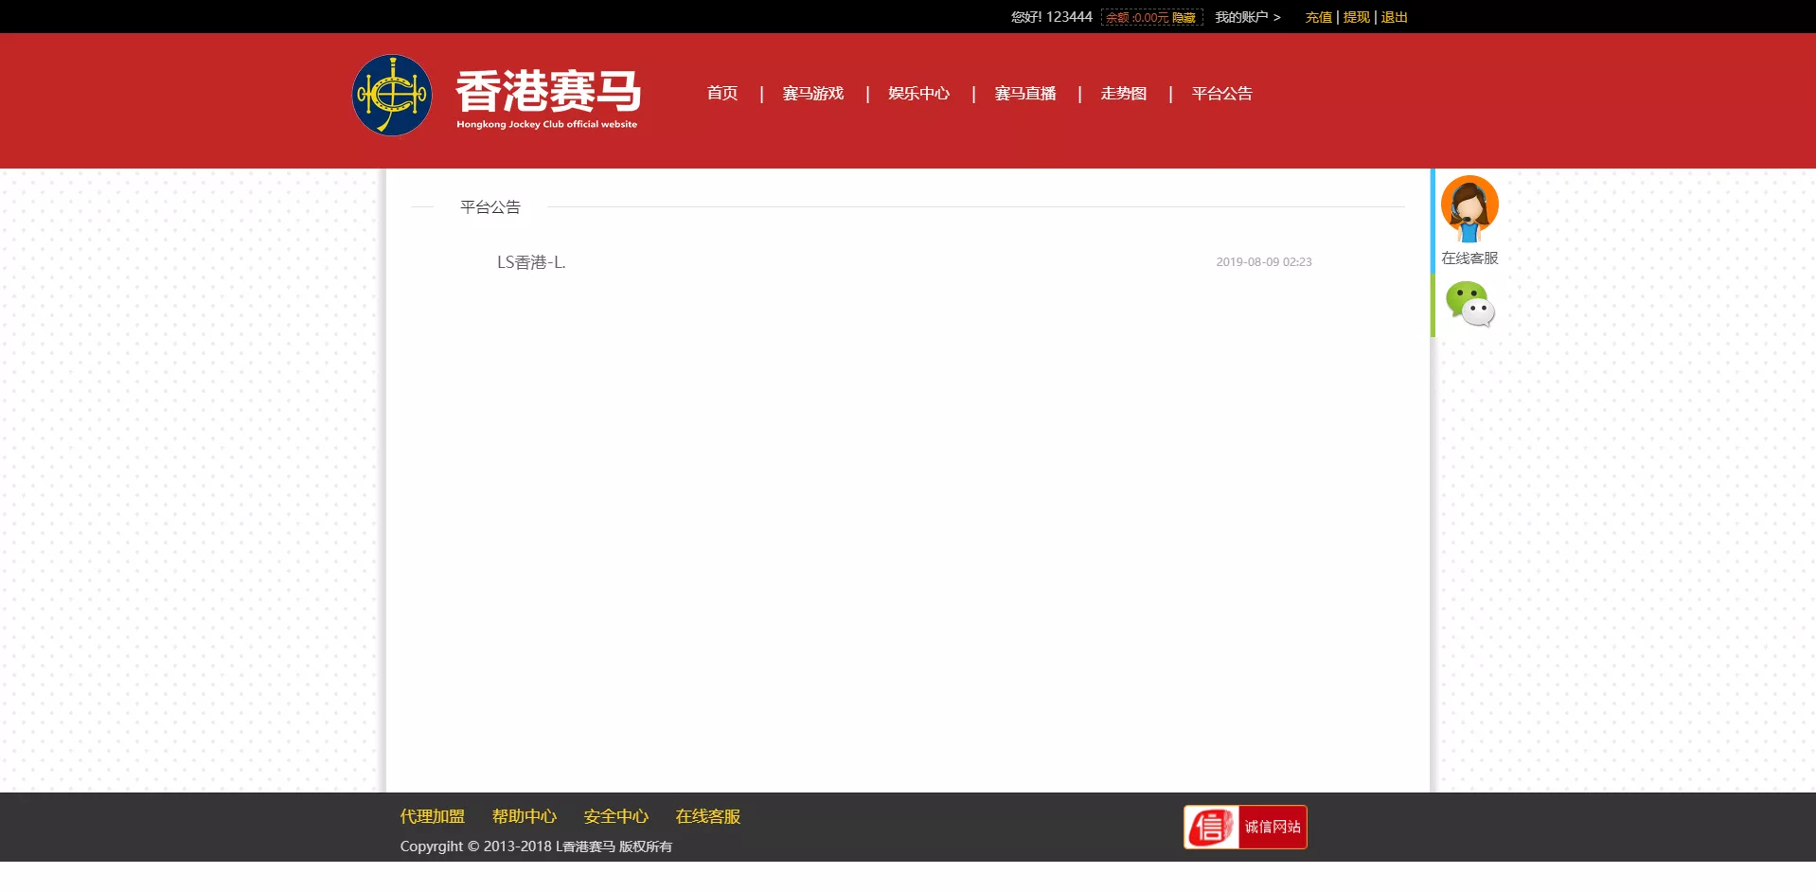Click 在线客服 in the footer
This screenshot has height=891, width=1816.
706,816
